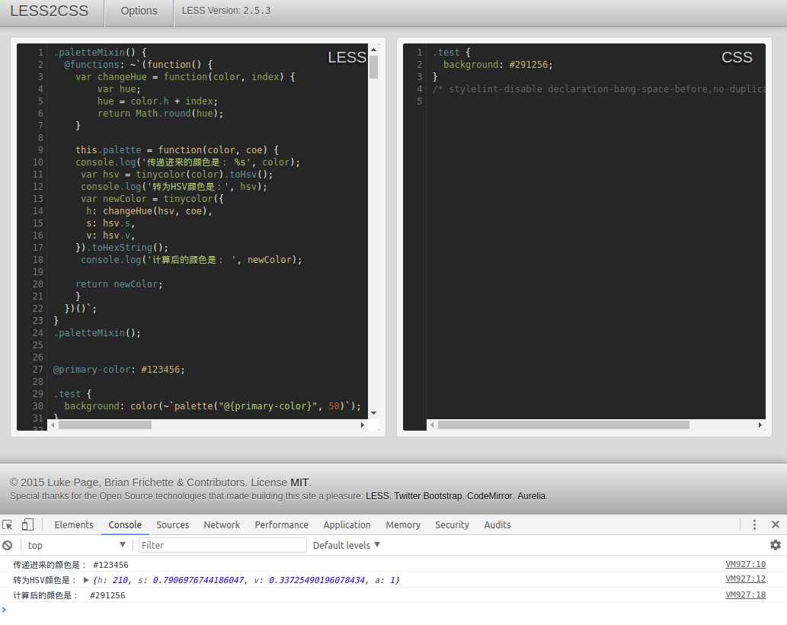The height and width of the screenshot is (625, 787).
Task: Switch to the Memory tab
Action: pos(403,524)
